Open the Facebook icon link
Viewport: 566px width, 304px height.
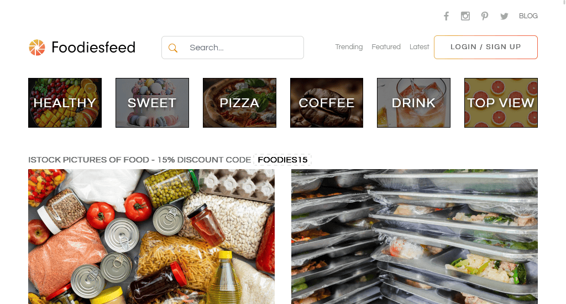[x=446, y=16]
